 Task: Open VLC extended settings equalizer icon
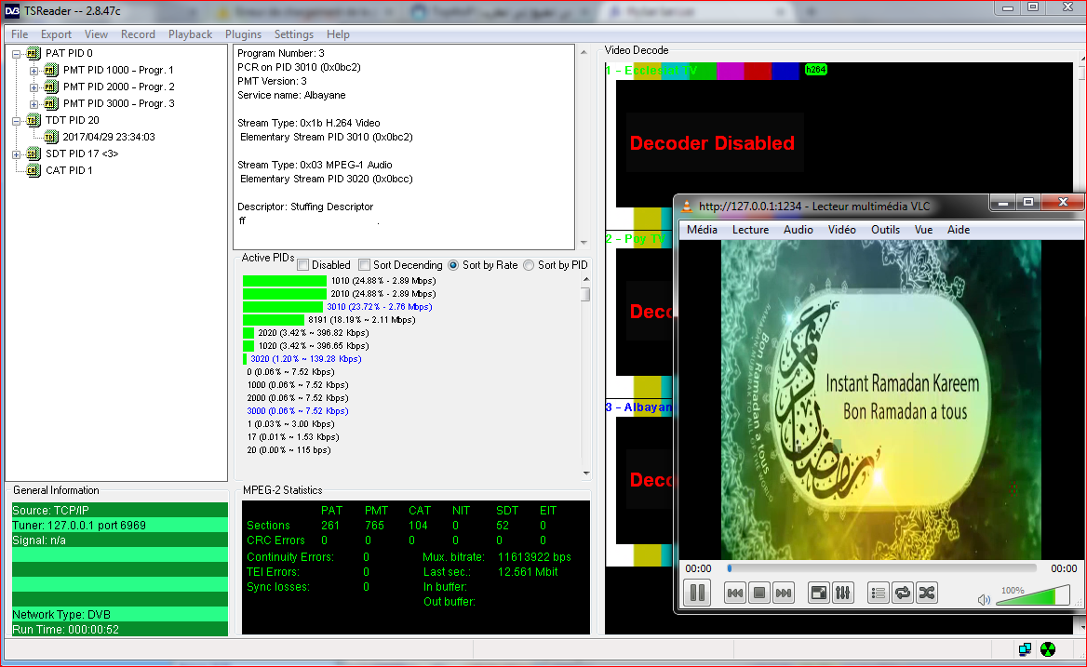click(x=843, y=593)
